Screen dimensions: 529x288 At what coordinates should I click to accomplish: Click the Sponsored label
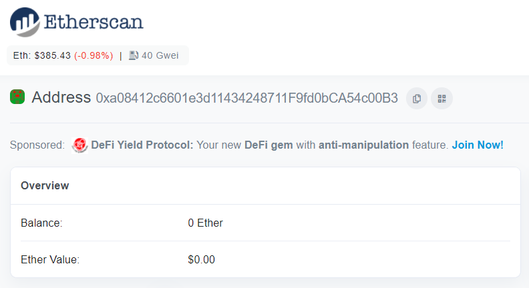coord(37,145)
